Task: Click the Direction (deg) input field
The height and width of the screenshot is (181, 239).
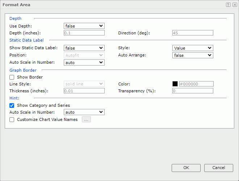Action: [193, 33]
